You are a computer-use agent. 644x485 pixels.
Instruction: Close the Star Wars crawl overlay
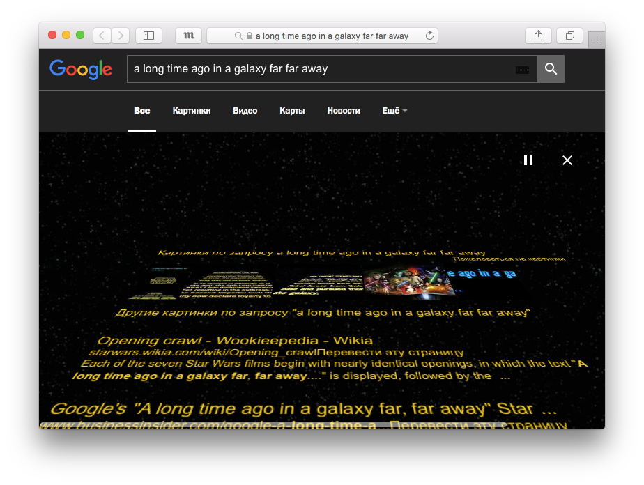click(x=567, y=160)
